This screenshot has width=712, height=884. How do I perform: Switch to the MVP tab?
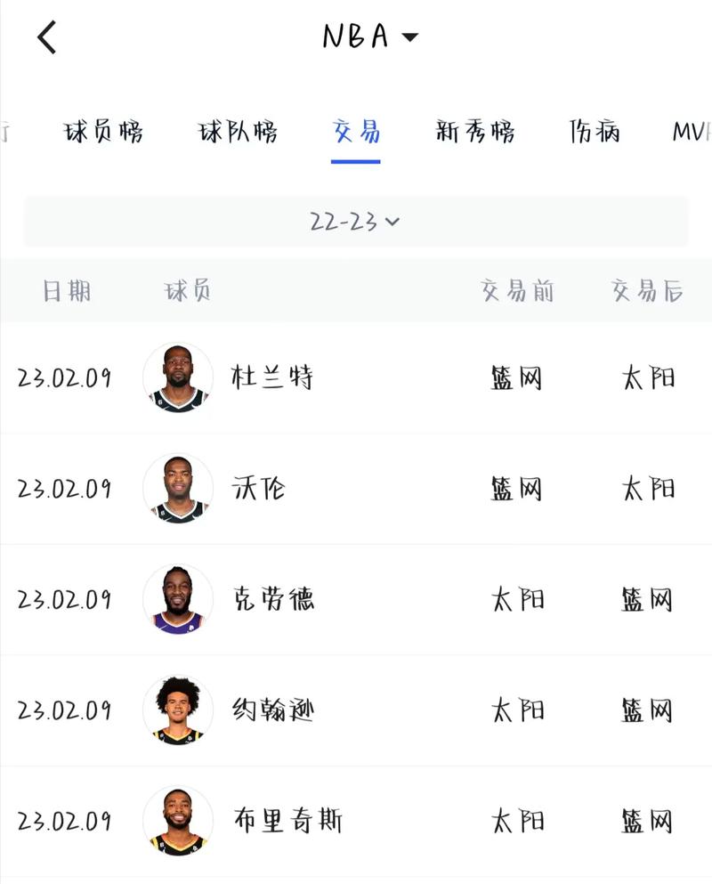[692, 133]
